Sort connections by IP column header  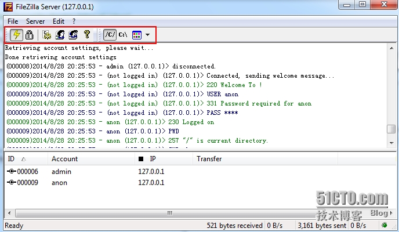(x=164, y=159)
